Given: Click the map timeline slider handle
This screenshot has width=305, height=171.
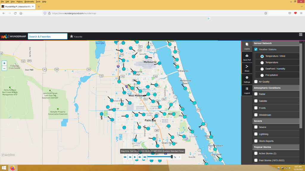Looking at the screenshot, I should click(172, 157).
